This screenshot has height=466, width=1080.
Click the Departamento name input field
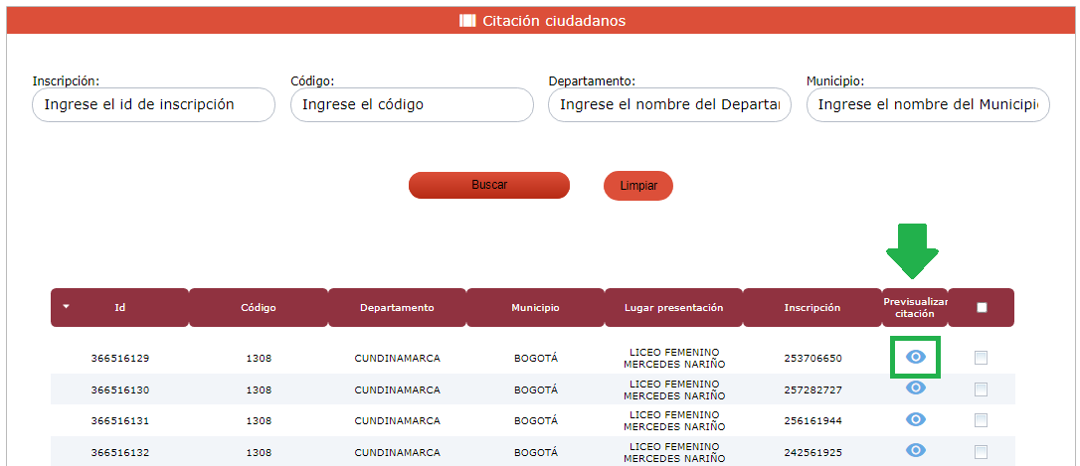[669, 105]
